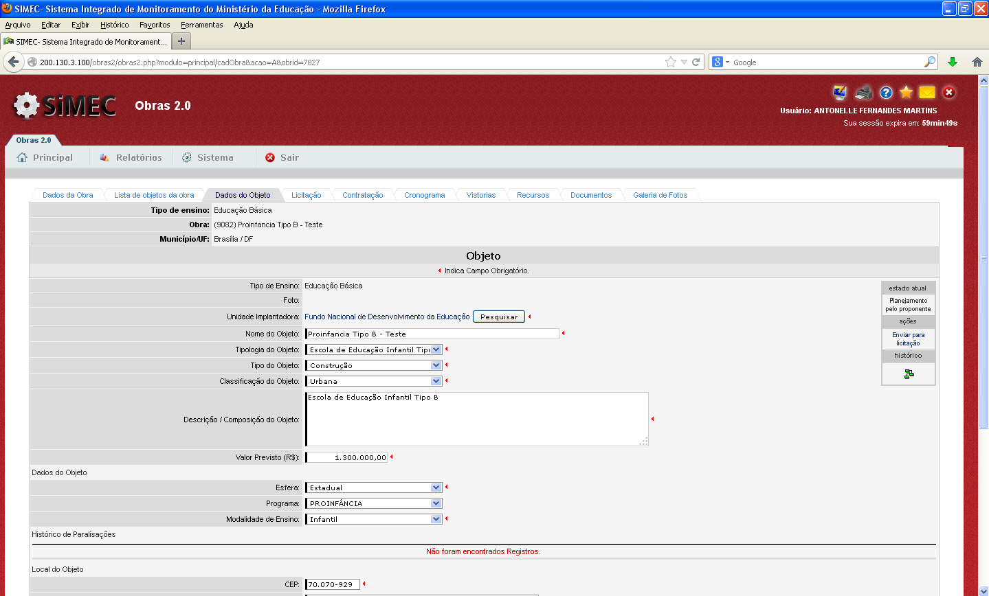Select the SIMEC browser tab

pyautogui.click(x=86, y=41)
